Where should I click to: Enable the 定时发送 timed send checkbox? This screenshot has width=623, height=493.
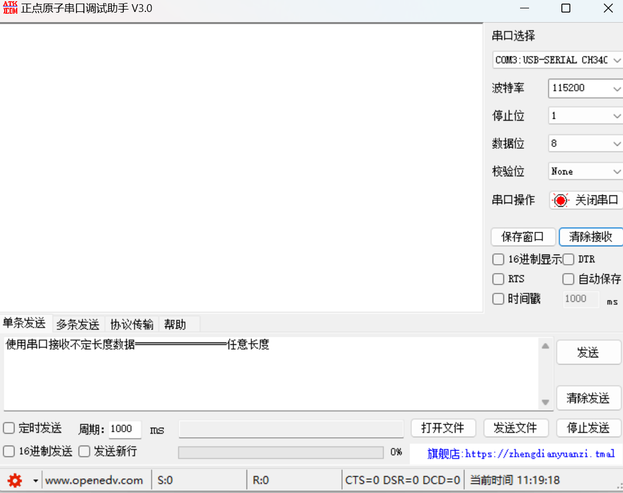point(9,428)
